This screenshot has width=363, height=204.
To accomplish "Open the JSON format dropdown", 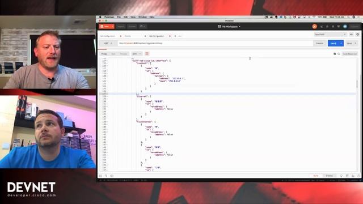I will tap(137, 54).
